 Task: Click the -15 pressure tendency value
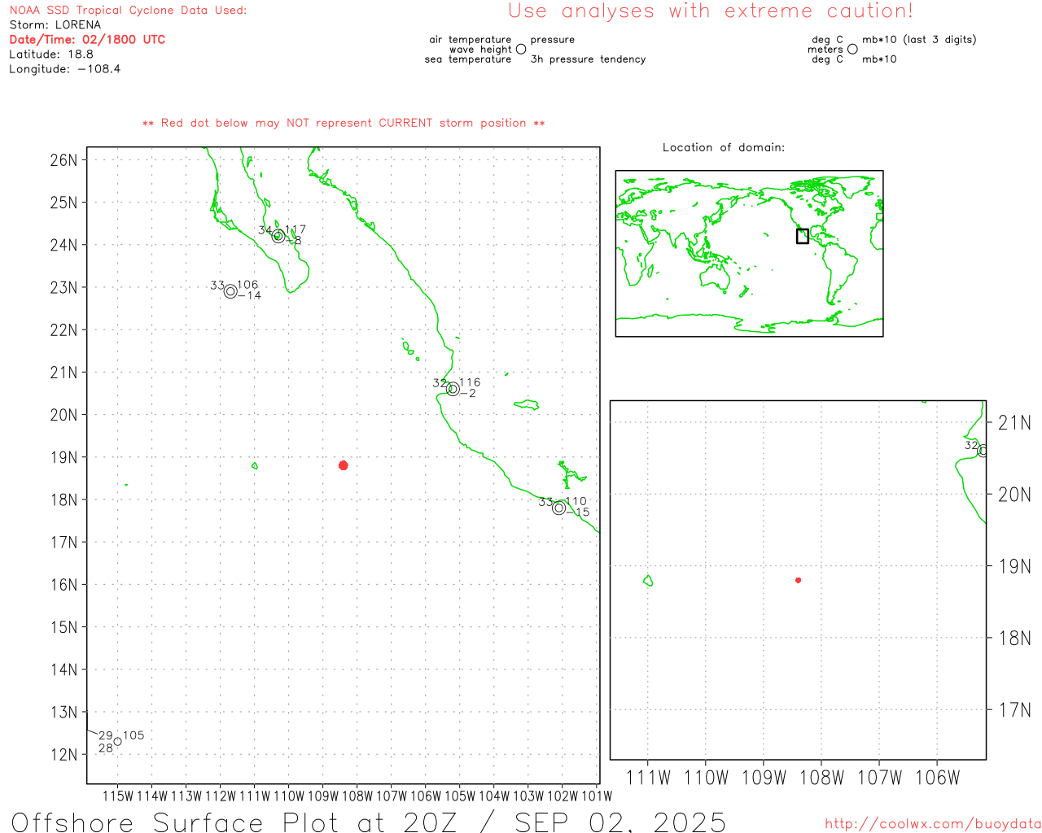coord(578,512)
